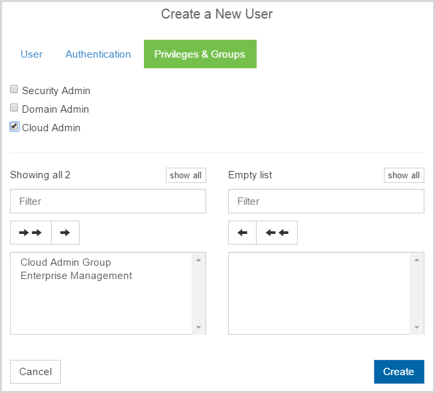Open the Authentication tab
This screenshot has height=393, width=435.
(98, 54)
